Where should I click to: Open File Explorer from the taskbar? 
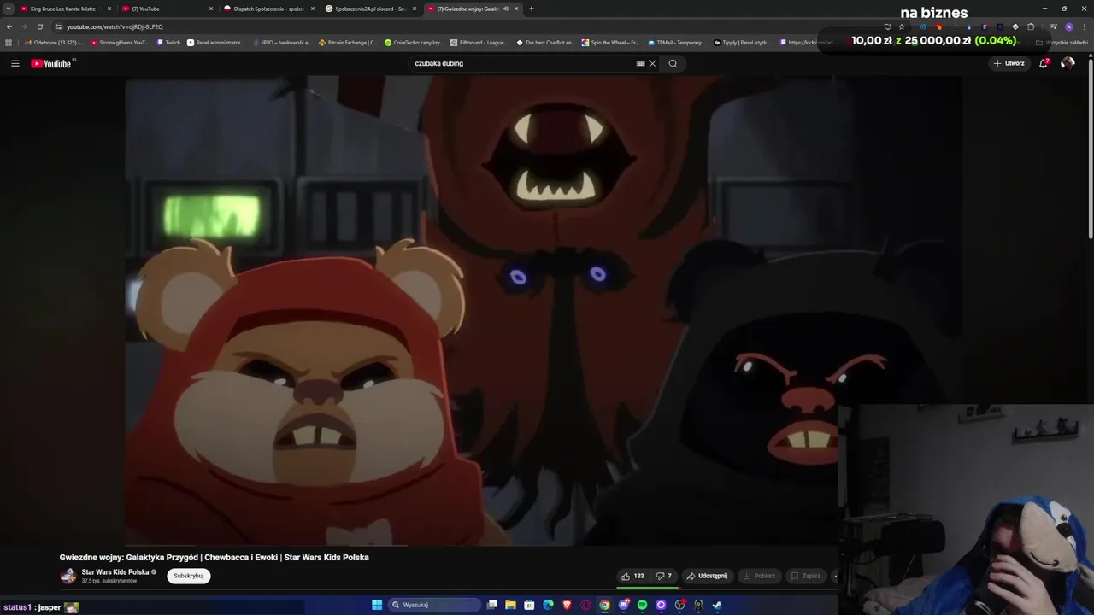pos(510,605)
